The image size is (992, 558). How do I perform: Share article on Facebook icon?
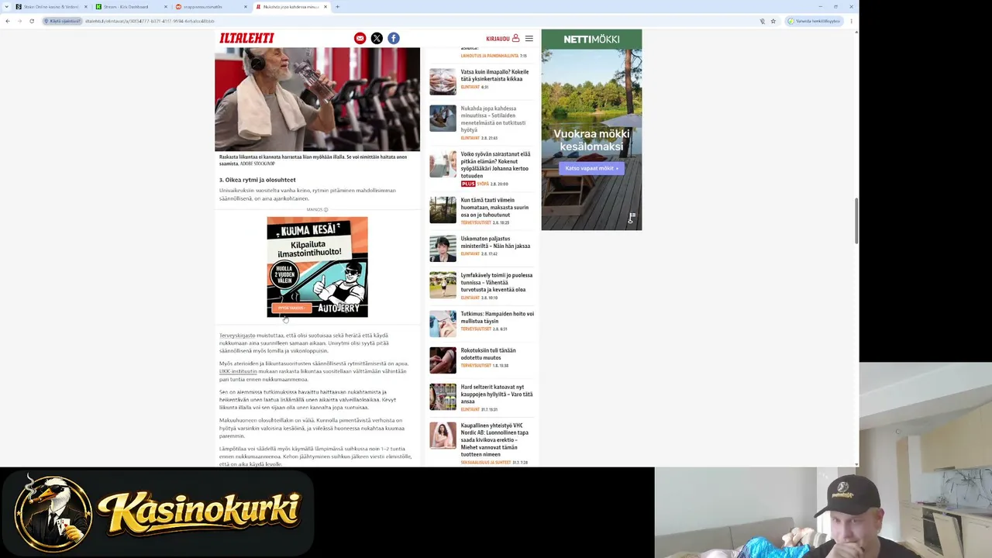394,38
